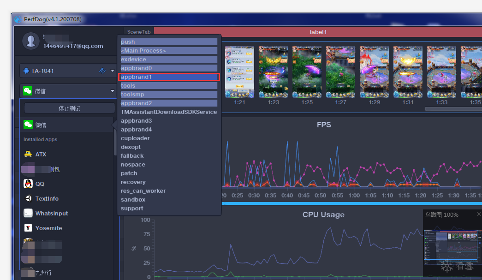Screen dimensions: 482x280
Task: Expand the TA-1041 device dropdown
Action: click(x=112, y=71)
